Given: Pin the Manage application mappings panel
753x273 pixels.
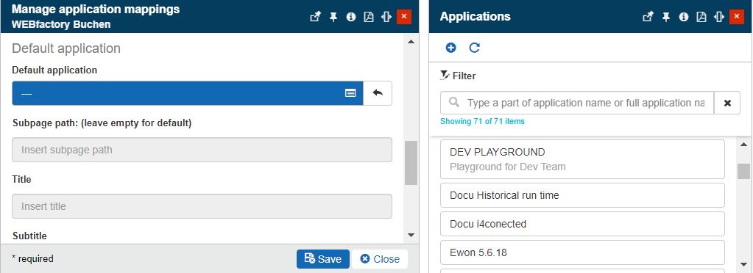Looking at the screenshot, I should click(x=333, y=17).
